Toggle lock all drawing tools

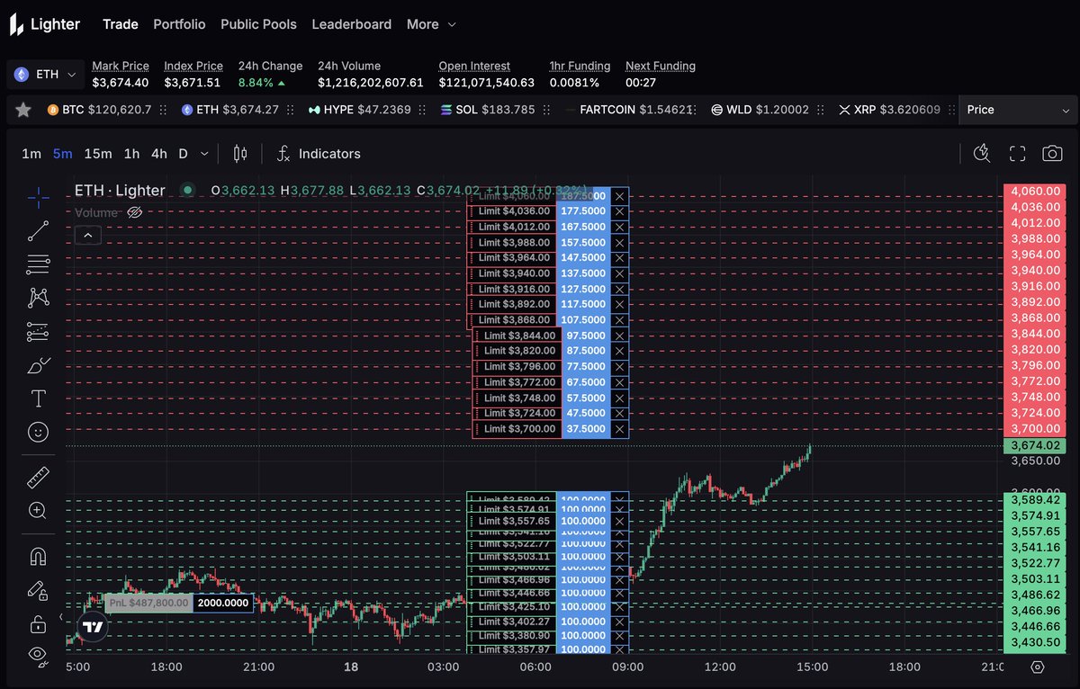pyautogui.click(x=38, y=623)
